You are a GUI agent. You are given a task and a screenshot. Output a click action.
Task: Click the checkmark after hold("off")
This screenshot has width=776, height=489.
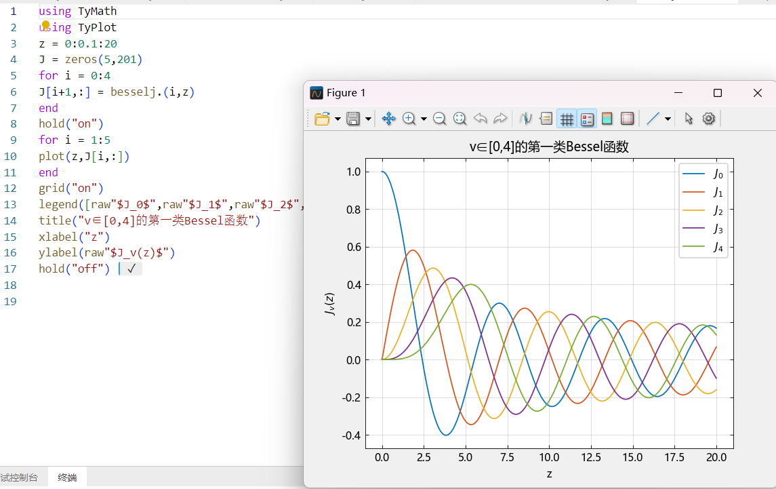click(131, 269)
